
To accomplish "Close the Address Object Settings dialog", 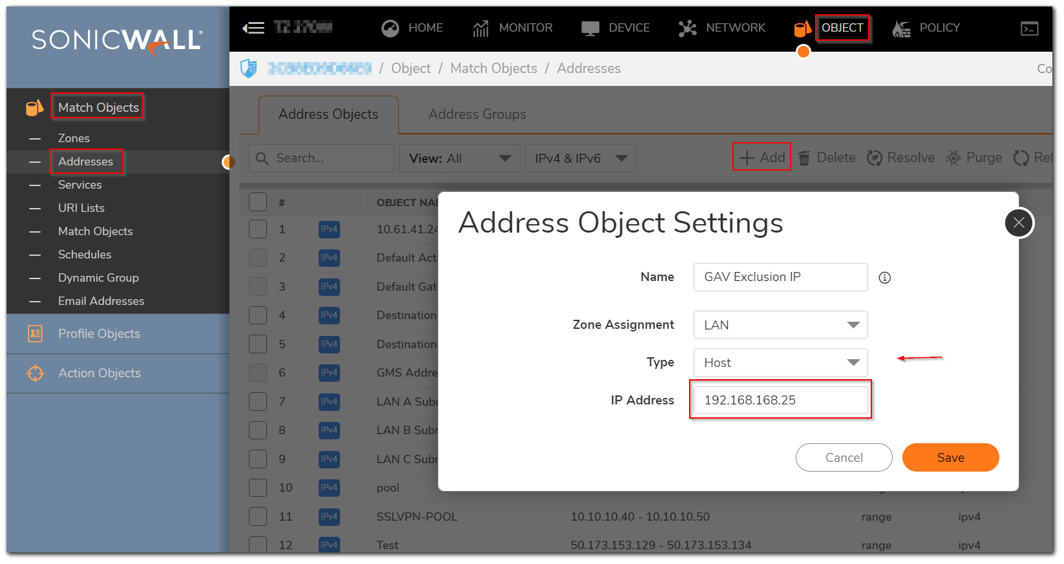I will pyautogui.click(x=1019, y=223).
